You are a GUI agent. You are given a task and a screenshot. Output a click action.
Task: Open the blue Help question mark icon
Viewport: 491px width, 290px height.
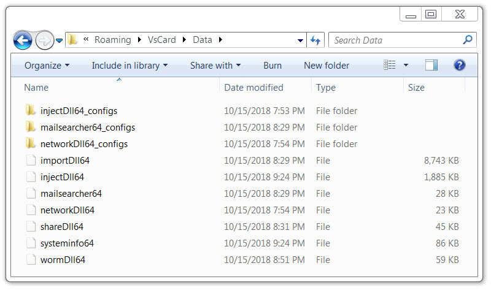[x=459, y=65]
